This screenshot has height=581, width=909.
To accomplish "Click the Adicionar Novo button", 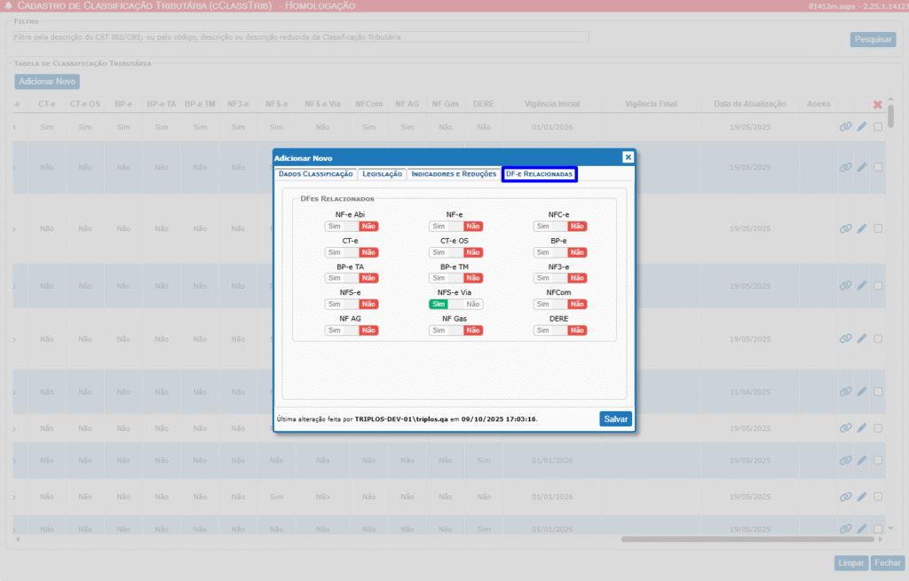I will pyautogui.click(x=47, y=82).
